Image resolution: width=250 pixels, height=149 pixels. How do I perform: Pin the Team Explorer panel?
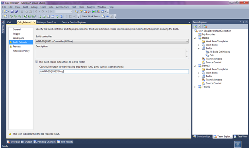pyautogui.click(x=244, y=22)
